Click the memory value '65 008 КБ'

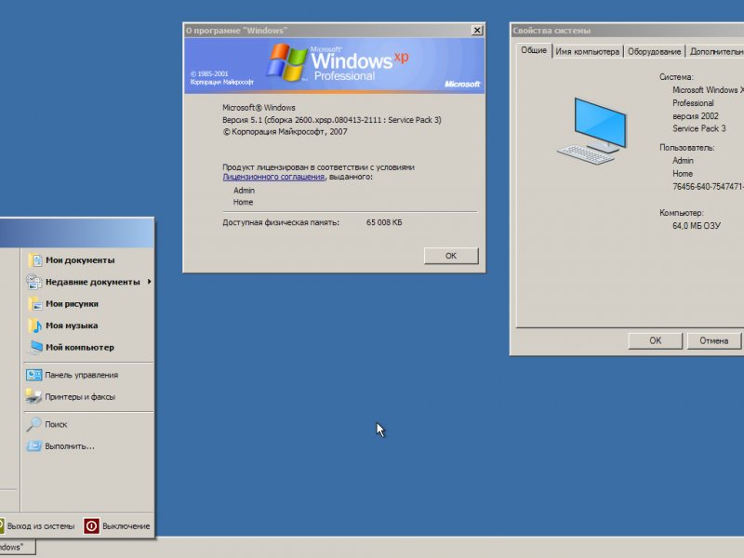pos(384,222)
